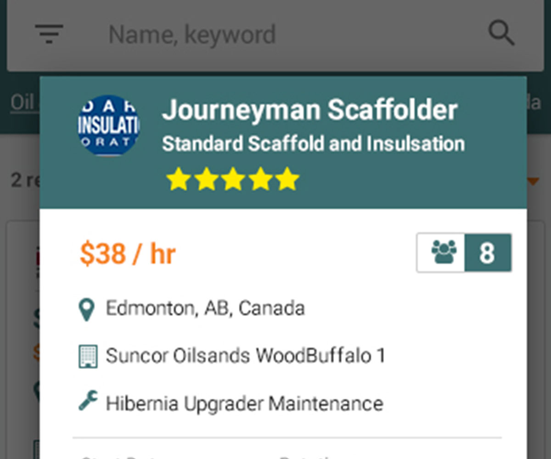Click the wrench project icon
This screenshot has height=459, width=551.
point(87,402)
